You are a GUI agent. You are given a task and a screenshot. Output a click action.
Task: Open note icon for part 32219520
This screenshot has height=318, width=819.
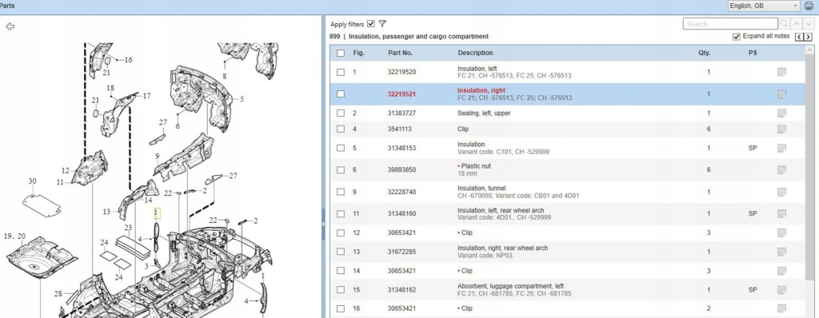click(781, 72)
